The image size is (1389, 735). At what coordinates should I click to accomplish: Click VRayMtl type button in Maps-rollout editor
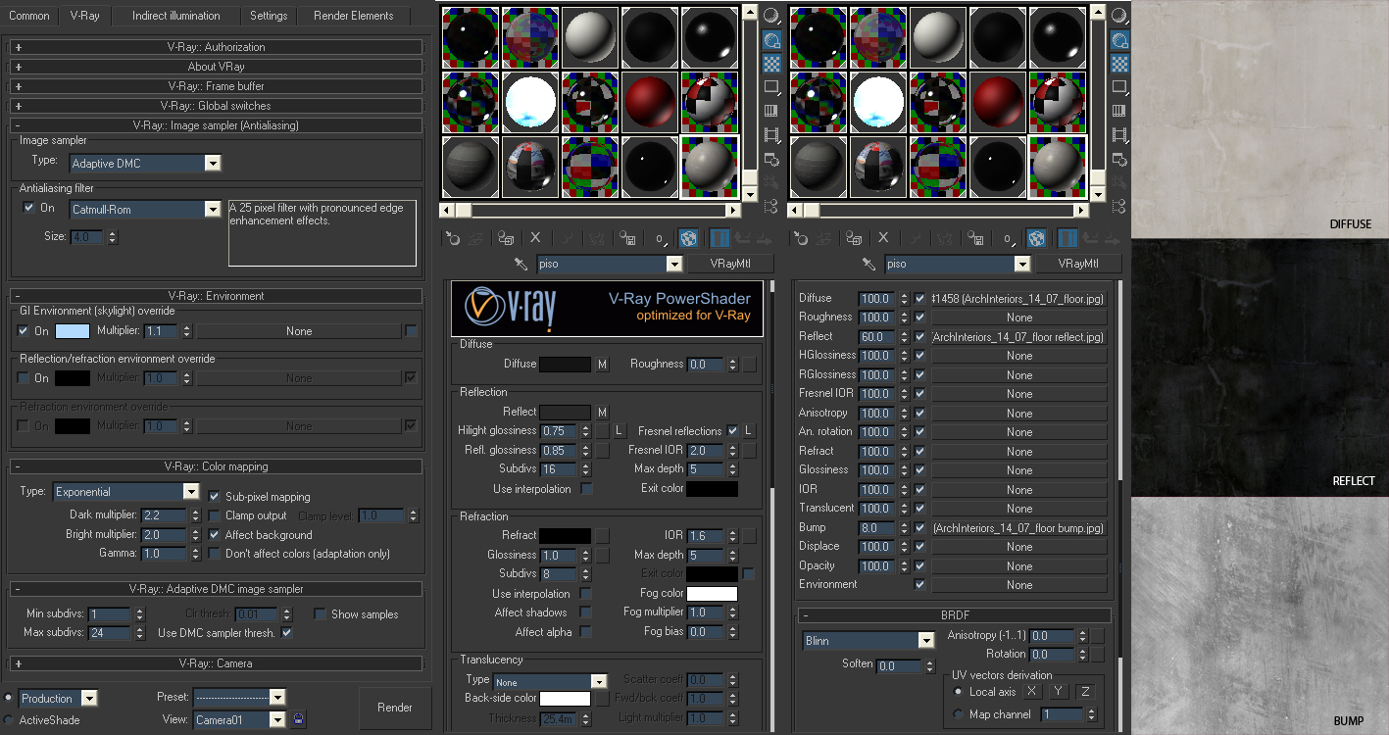(x=1078, y=264)
